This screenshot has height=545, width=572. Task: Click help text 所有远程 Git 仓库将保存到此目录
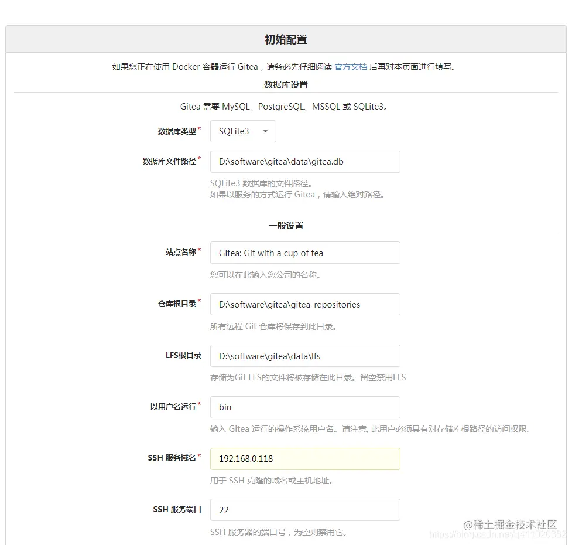pos(273,326)
